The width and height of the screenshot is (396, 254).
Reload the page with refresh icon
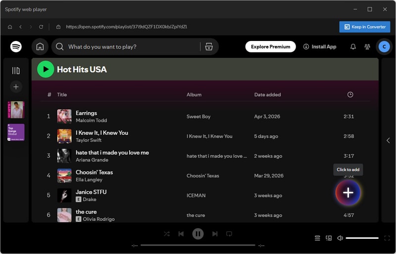click(41, 27)
